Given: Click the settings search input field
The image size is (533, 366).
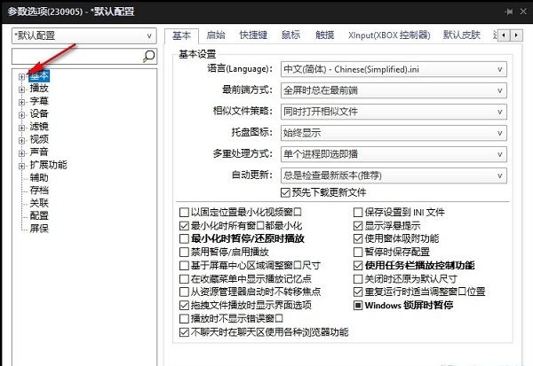Looking at the screenshot, I should (x=76, y=56).
